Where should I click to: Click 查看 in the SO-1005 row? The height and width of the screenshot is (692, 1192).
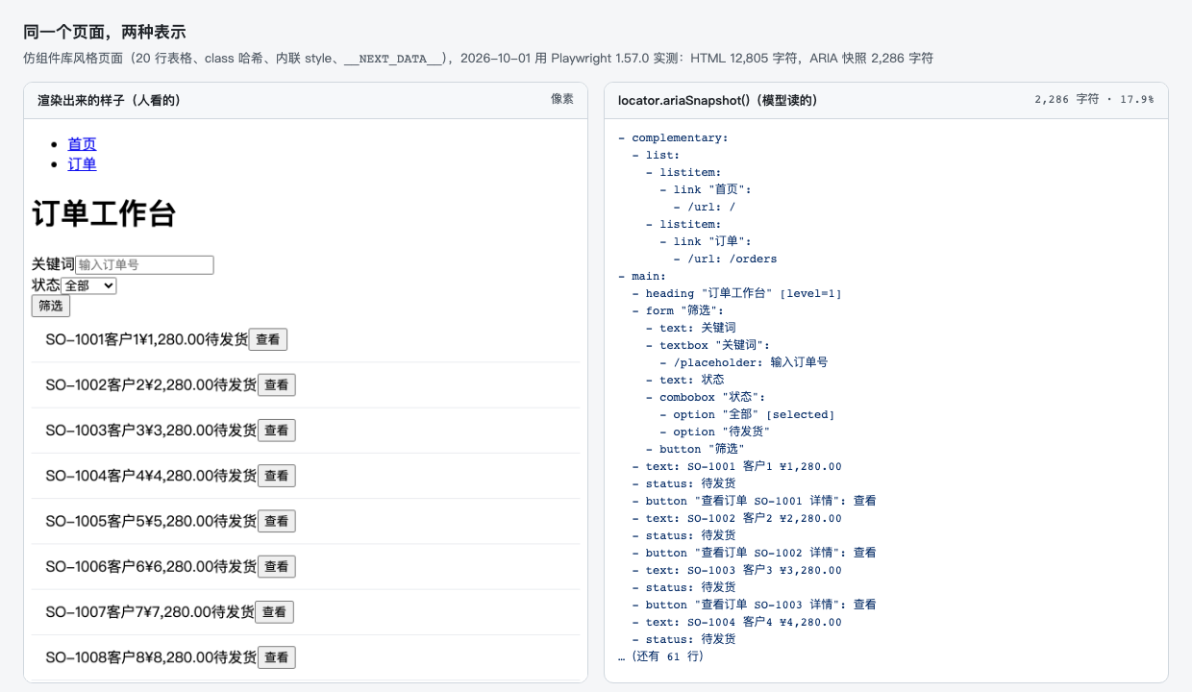[x=277, y=521]
